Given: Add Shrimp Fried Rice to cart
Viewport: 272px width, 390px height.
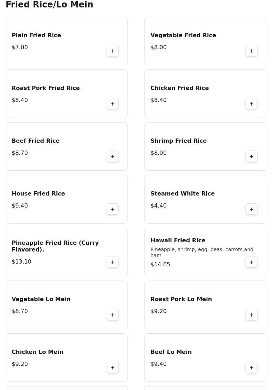Looking at the screenshot, I should [x=252, y=157].
